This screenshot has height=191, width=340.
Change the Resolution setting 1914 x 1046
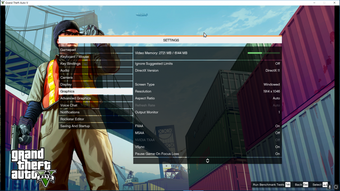(207, 91)
